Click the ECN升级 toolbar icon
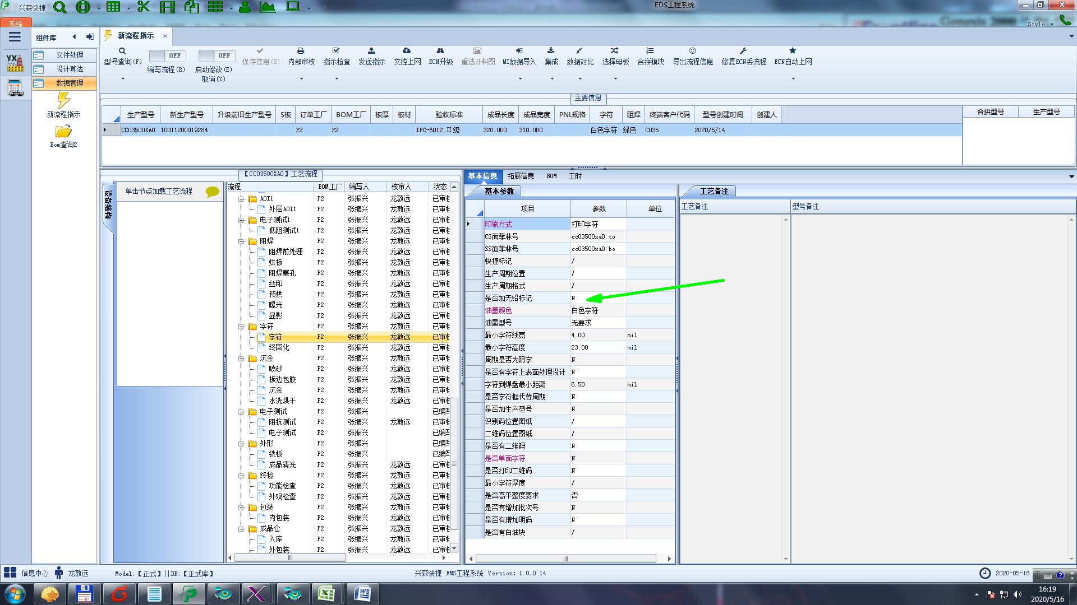This screenshot has width=1077, height=605. pos(440,51)
